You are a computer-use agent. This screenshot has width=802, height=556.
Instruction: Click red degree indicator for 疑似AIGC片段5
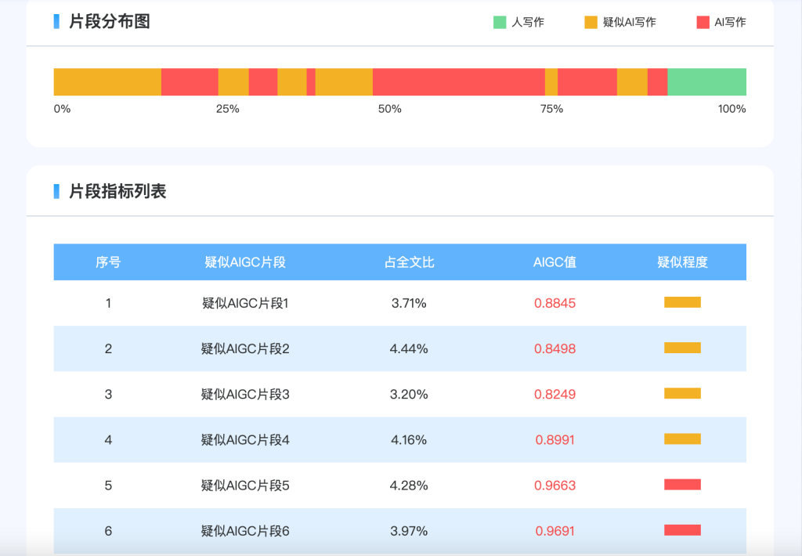tap(682, 485)
